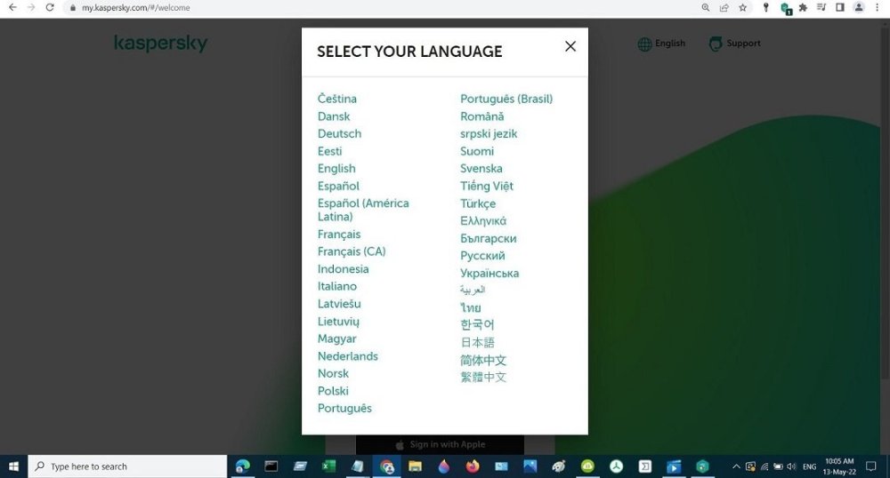
Task: Choose Türkçe option
Action: 478,203
